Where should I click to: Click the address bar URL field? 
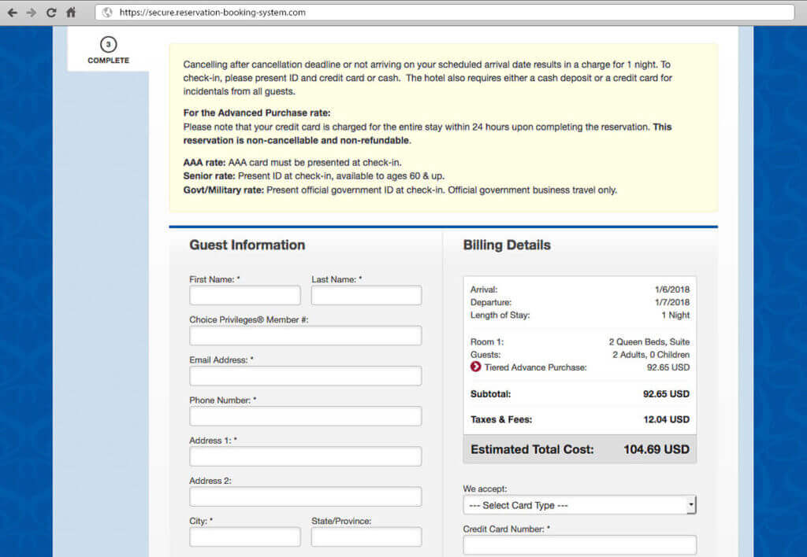(x=444, y=13)
